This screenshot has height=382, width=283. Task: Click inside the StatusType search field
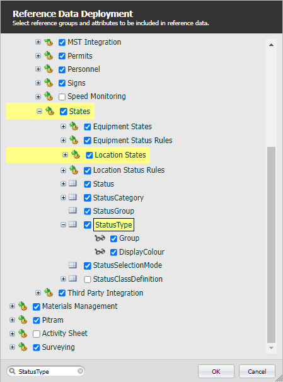tap(45, 371)
